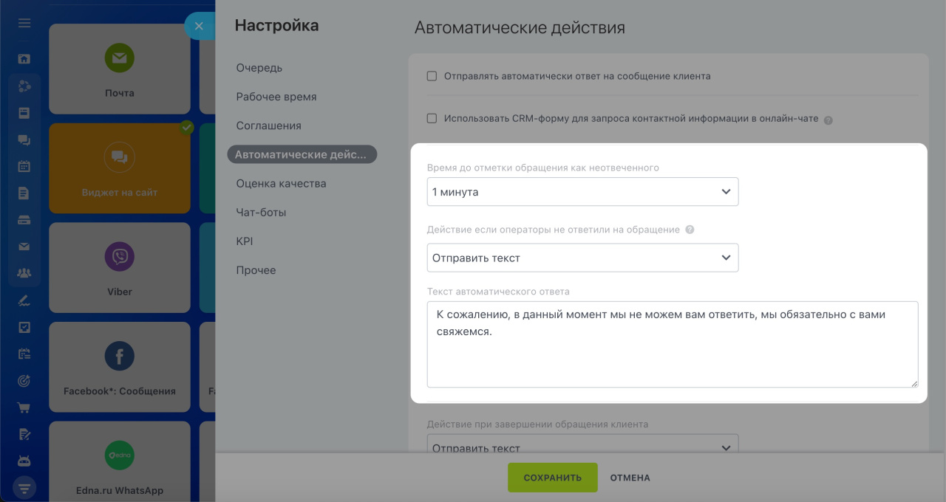946x502 pixels.
Task: Open Отправить текст dropdown for unanswered action
Action: pyautogui.click(x=582, y=258)
